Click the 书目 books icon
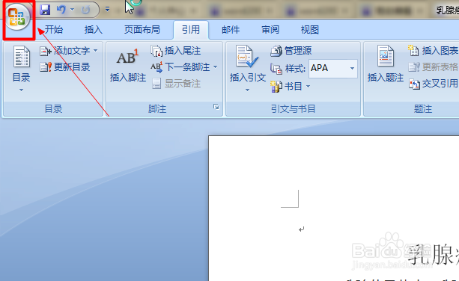The width and height of the screenshot is (459, 281). coord(276,87)
